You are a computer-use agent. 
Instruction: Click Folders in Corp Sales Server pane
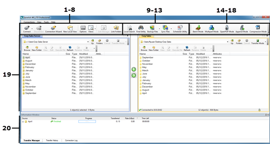point(99,42)
